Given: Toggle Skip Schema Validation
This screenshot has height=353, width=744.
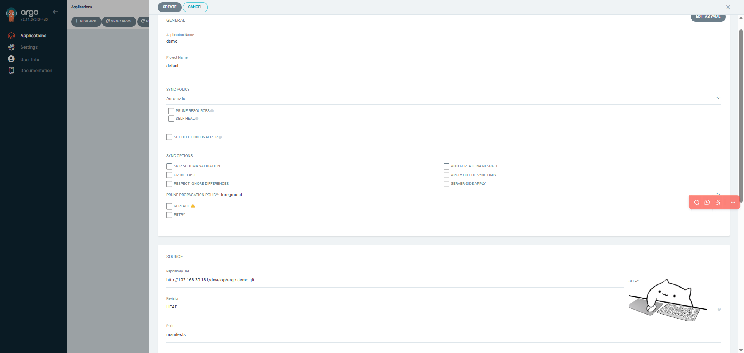Looking at the screenshot, I should [169, 166].
